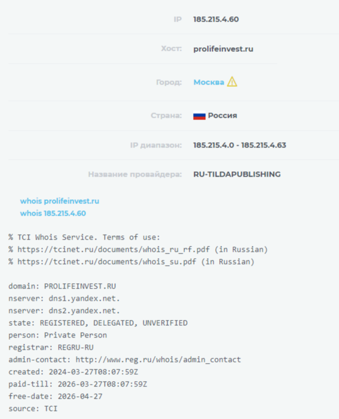The height and width of the screenshot is (419, 339).
Task: Click the registrar REGRU-RU line
Action: point(51,347)
